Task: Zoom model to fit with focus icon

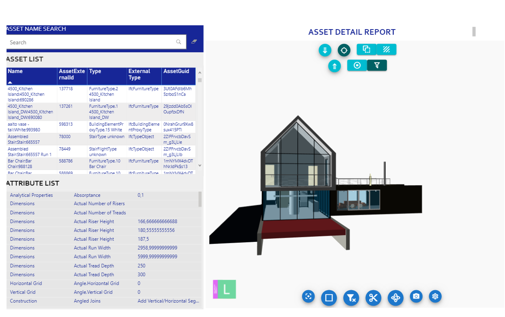Action: (x=308, y=297)
